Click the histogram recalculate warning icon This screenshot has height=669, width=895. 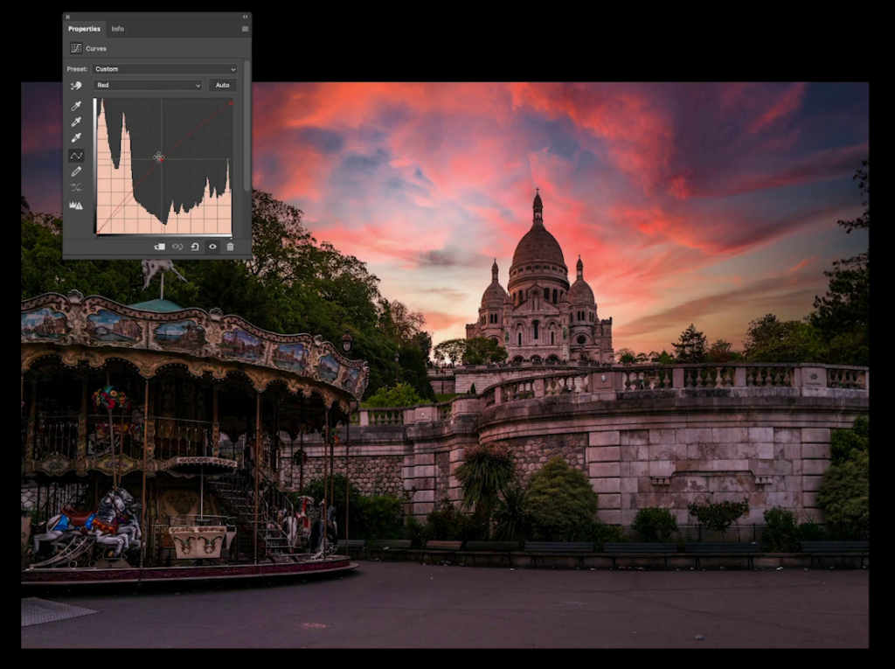tap(76, 206)
